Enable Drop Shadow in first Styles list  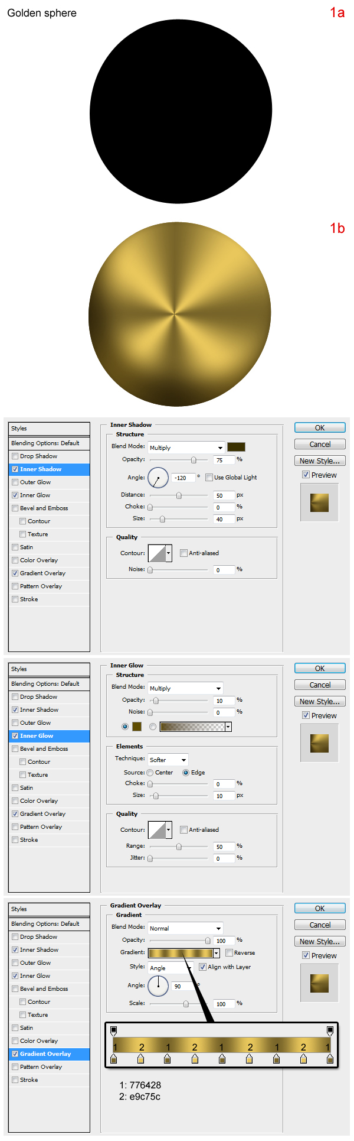pos(15,456)
